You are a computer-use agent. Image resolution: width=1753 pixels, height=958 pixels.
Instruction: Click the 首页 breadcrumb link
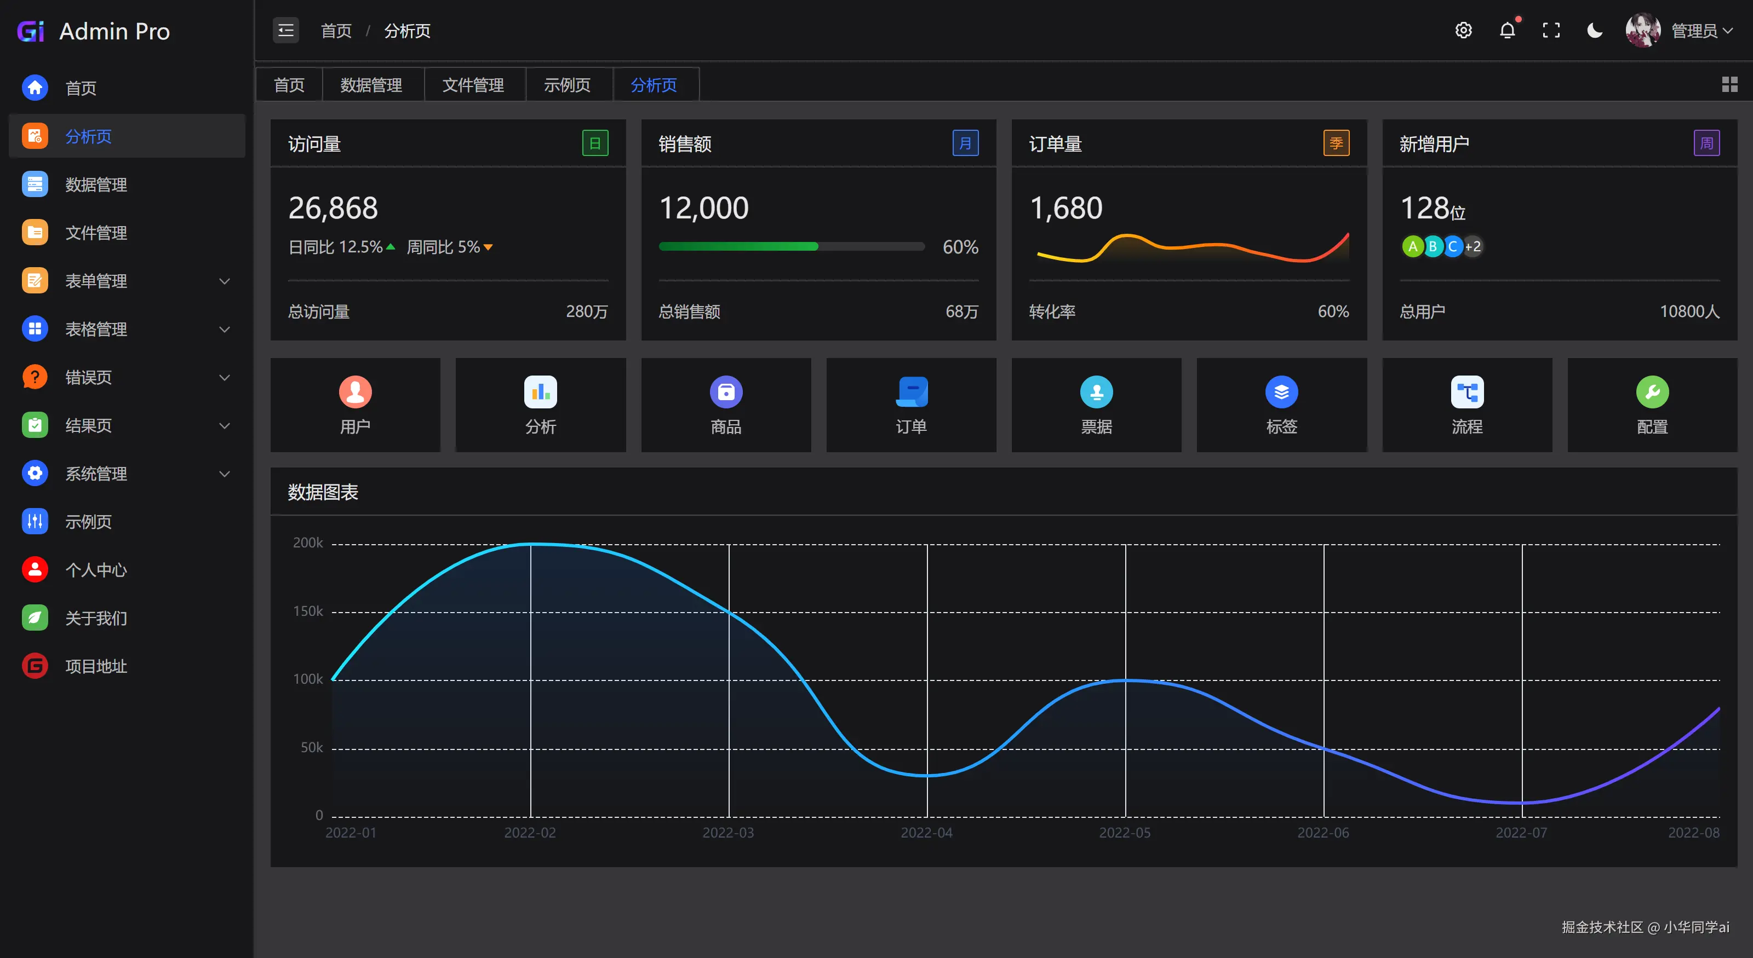tap(336, 31)
